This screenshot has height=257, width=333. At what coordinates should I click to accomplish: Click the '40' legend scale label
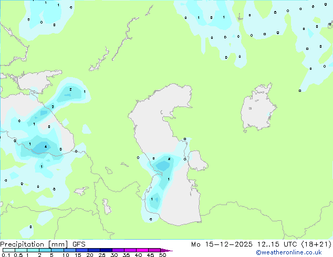(x=138, y=255)
